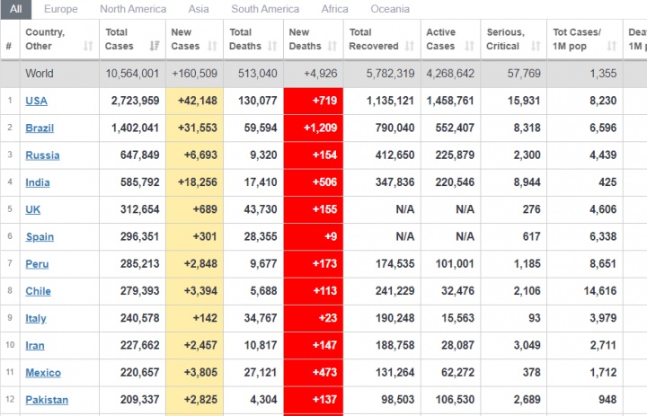
Task: Switch to the Europe tab
Action: (x=60, y=9)
